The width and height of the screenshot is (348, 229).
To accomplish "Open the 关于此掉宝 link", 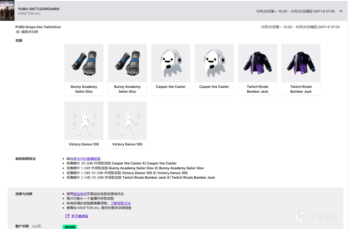I will pos(80,216).
